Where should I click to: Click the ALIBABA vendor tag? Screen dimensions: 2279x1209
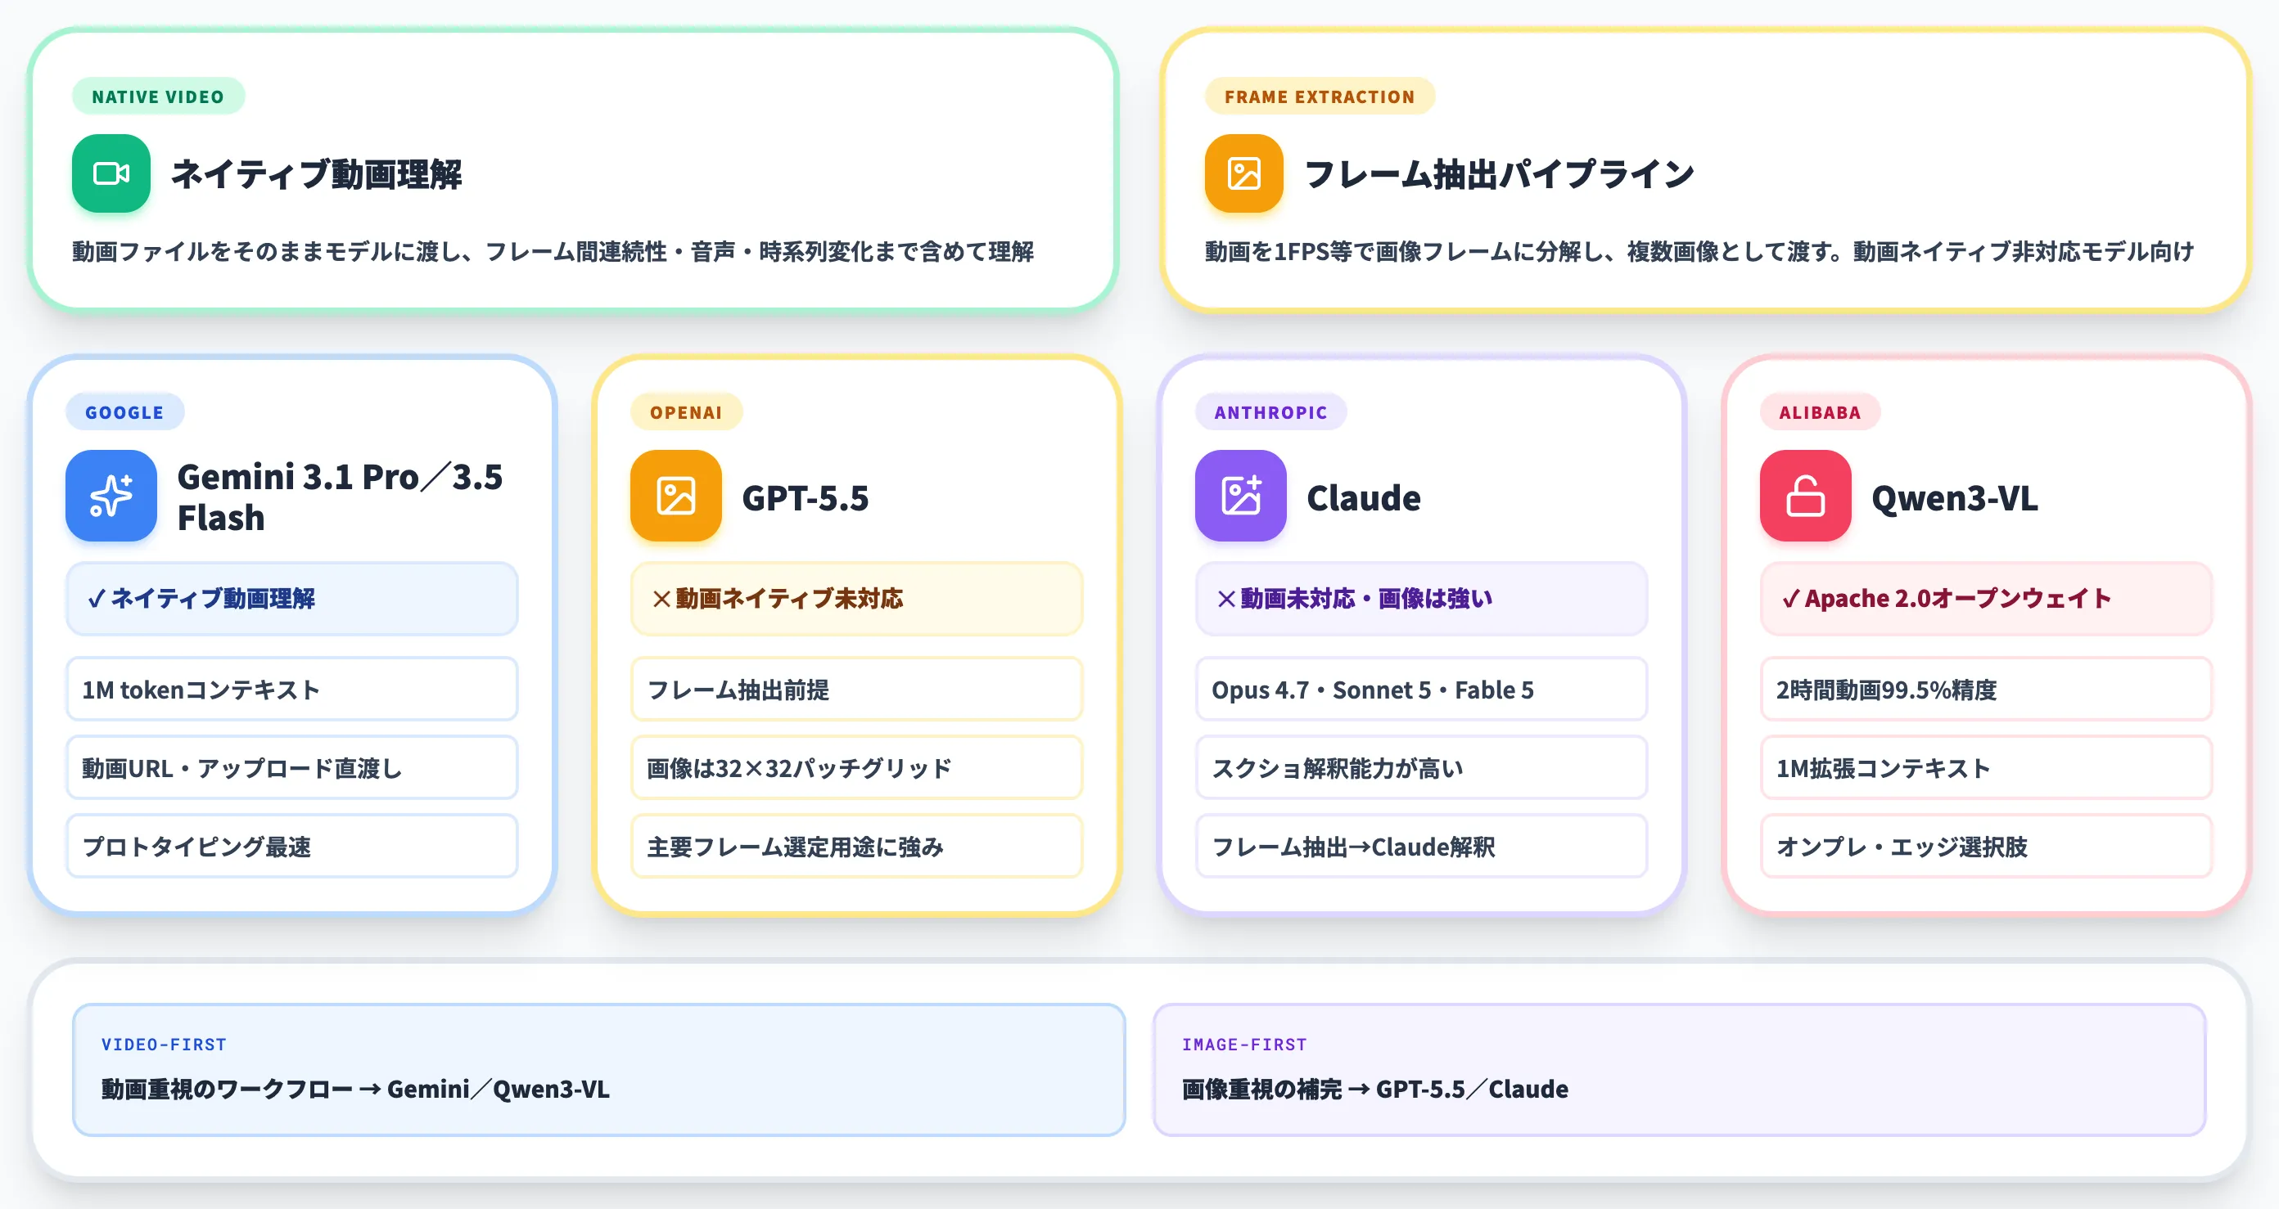point(1820,411)
